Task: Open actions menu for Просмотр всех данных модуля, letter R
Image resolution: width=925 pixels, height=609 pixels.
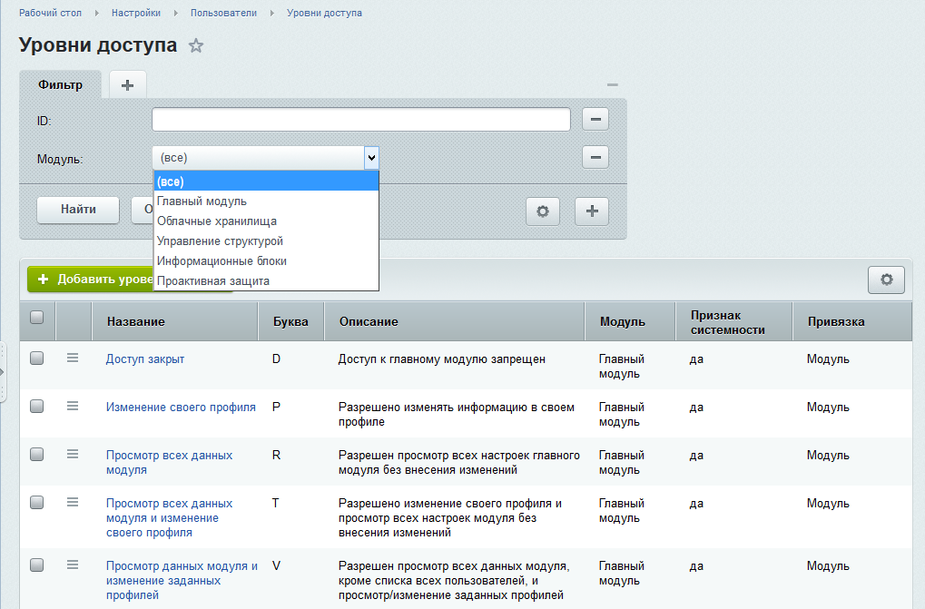Action: click(x=73, y=454)
